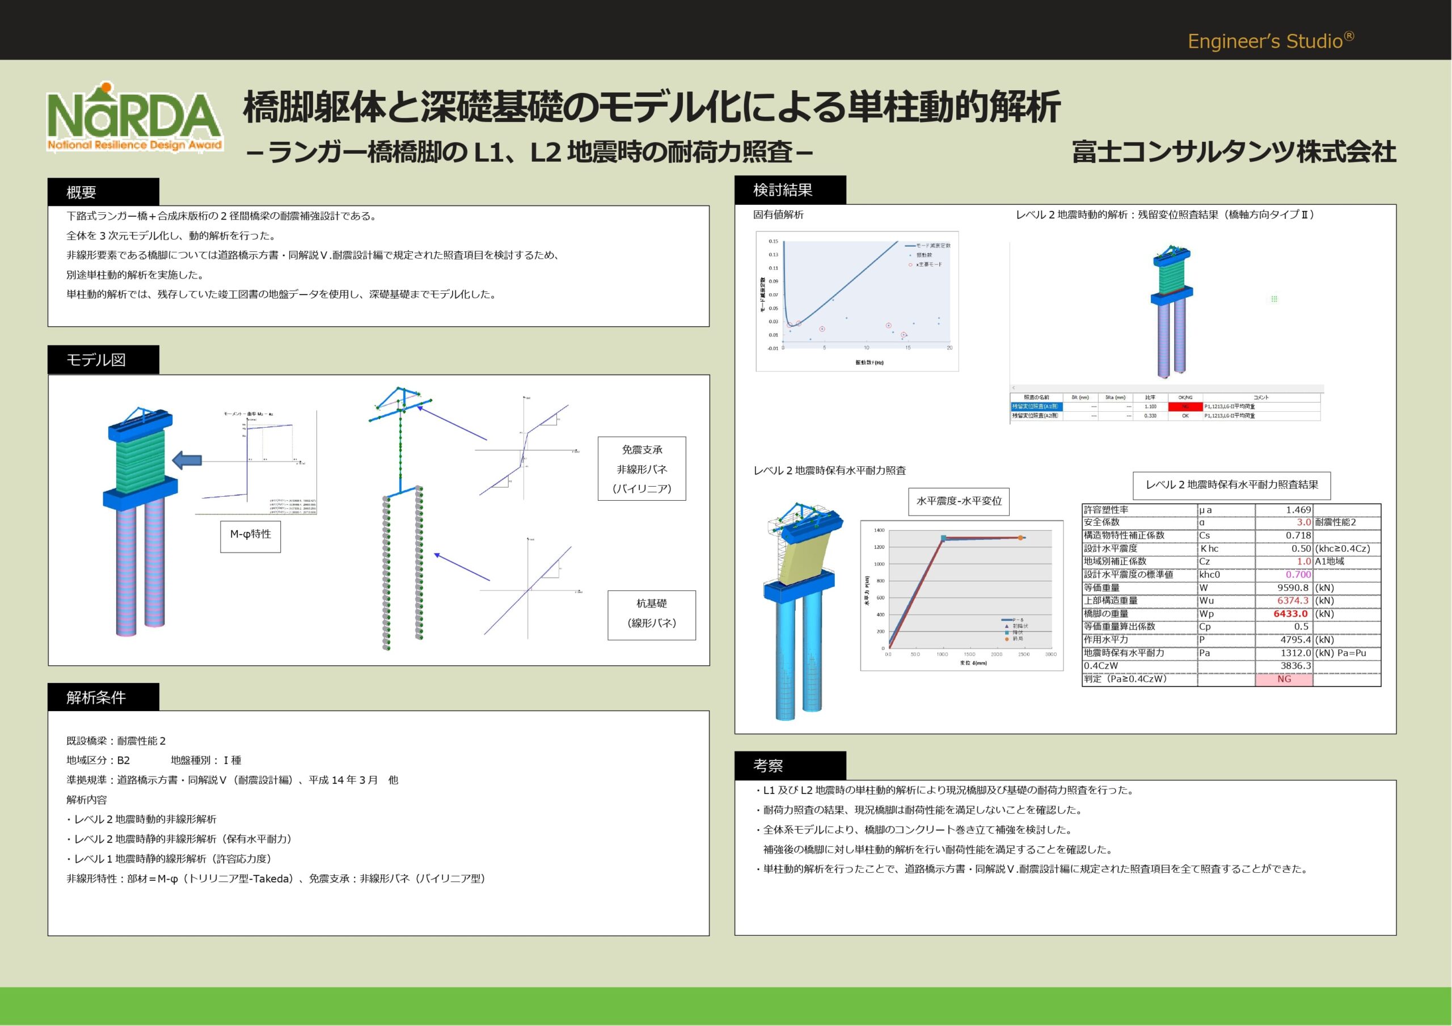Click the NaRDA award logo
The height and width of the screenshot is (1026, 1452).
[x=134, y=117]
